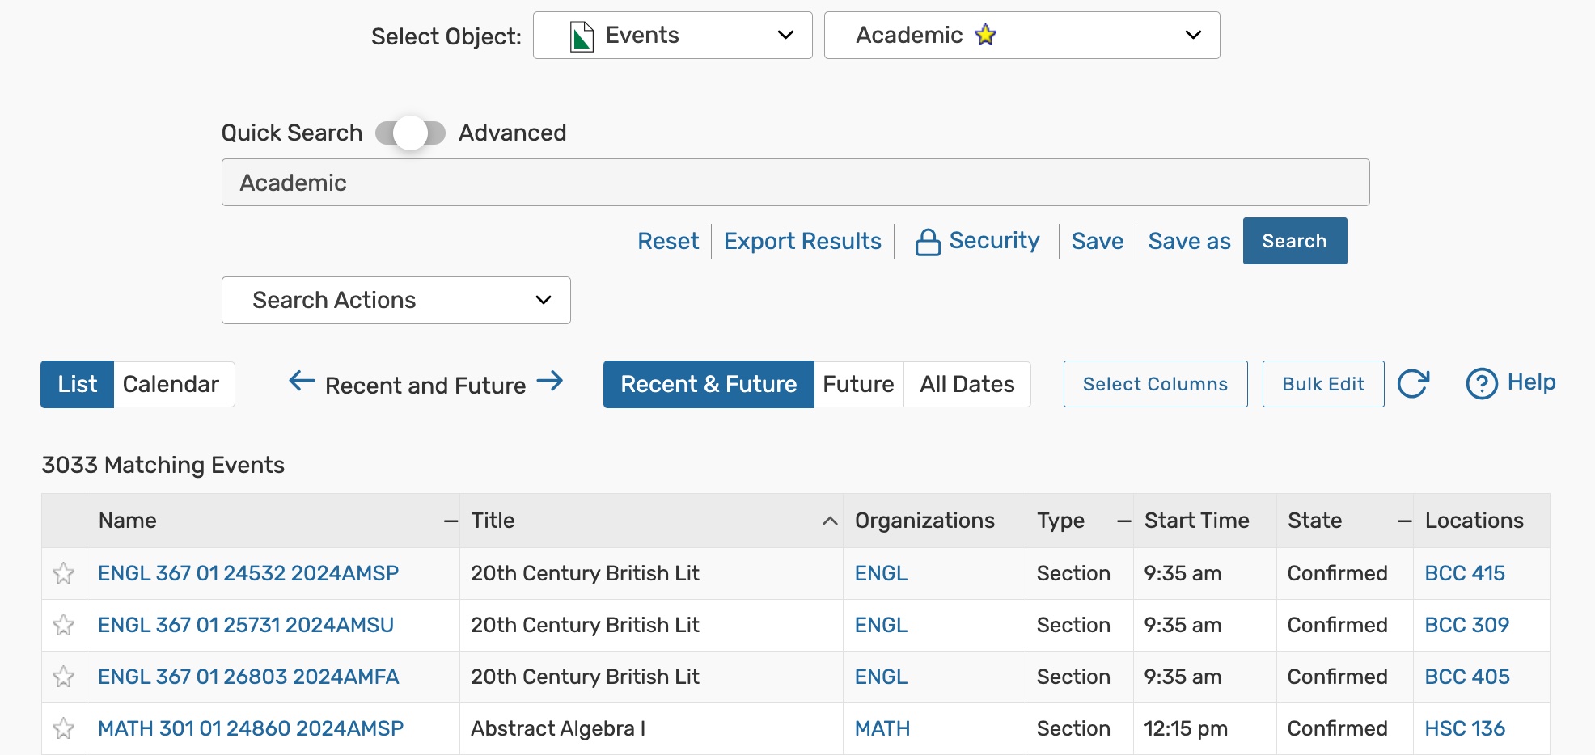
Task: Select the All Dates tab
Action: tap(967, 385)
